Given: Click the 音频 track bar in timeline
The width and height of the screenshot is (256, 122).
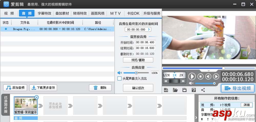Looking at the screenshot, I should (x=26, y=118).
